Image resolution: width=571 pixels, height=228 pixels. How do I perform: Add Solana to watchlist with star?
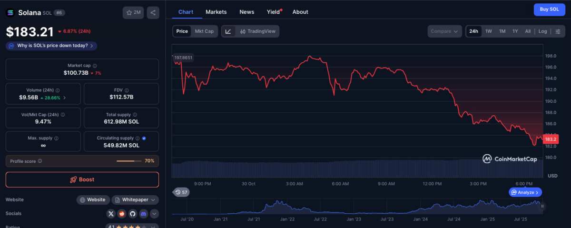[x=133, y=13]
